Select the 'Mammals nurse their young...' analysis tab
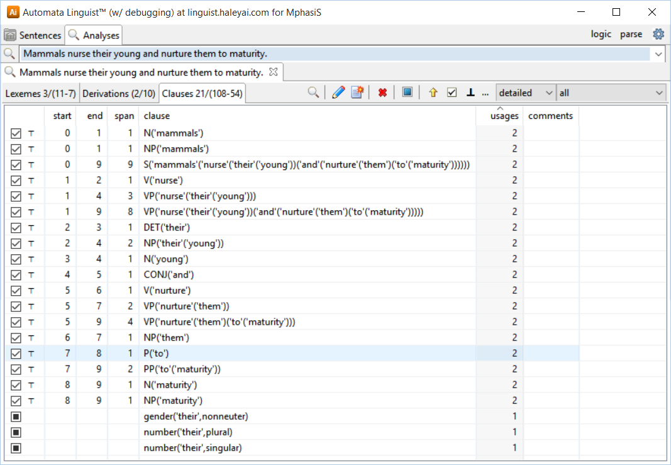 coord(141,72)
